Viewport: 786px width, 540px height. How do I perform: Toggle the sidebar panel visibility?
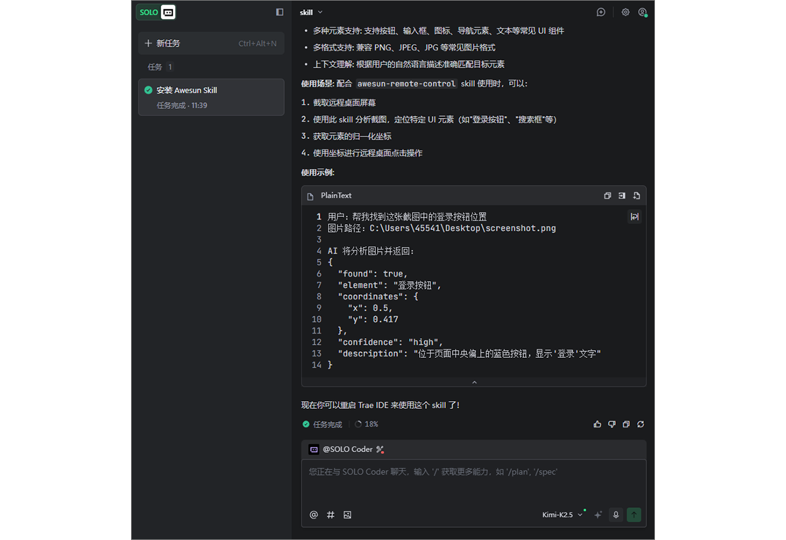coord(280,11)
